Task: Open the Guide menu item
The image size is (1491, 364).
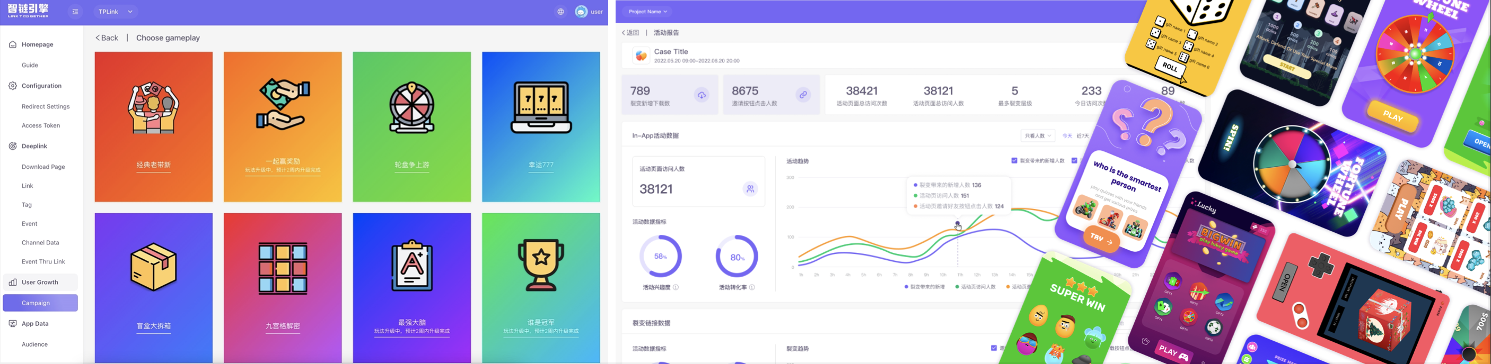Action: (30, 65)
